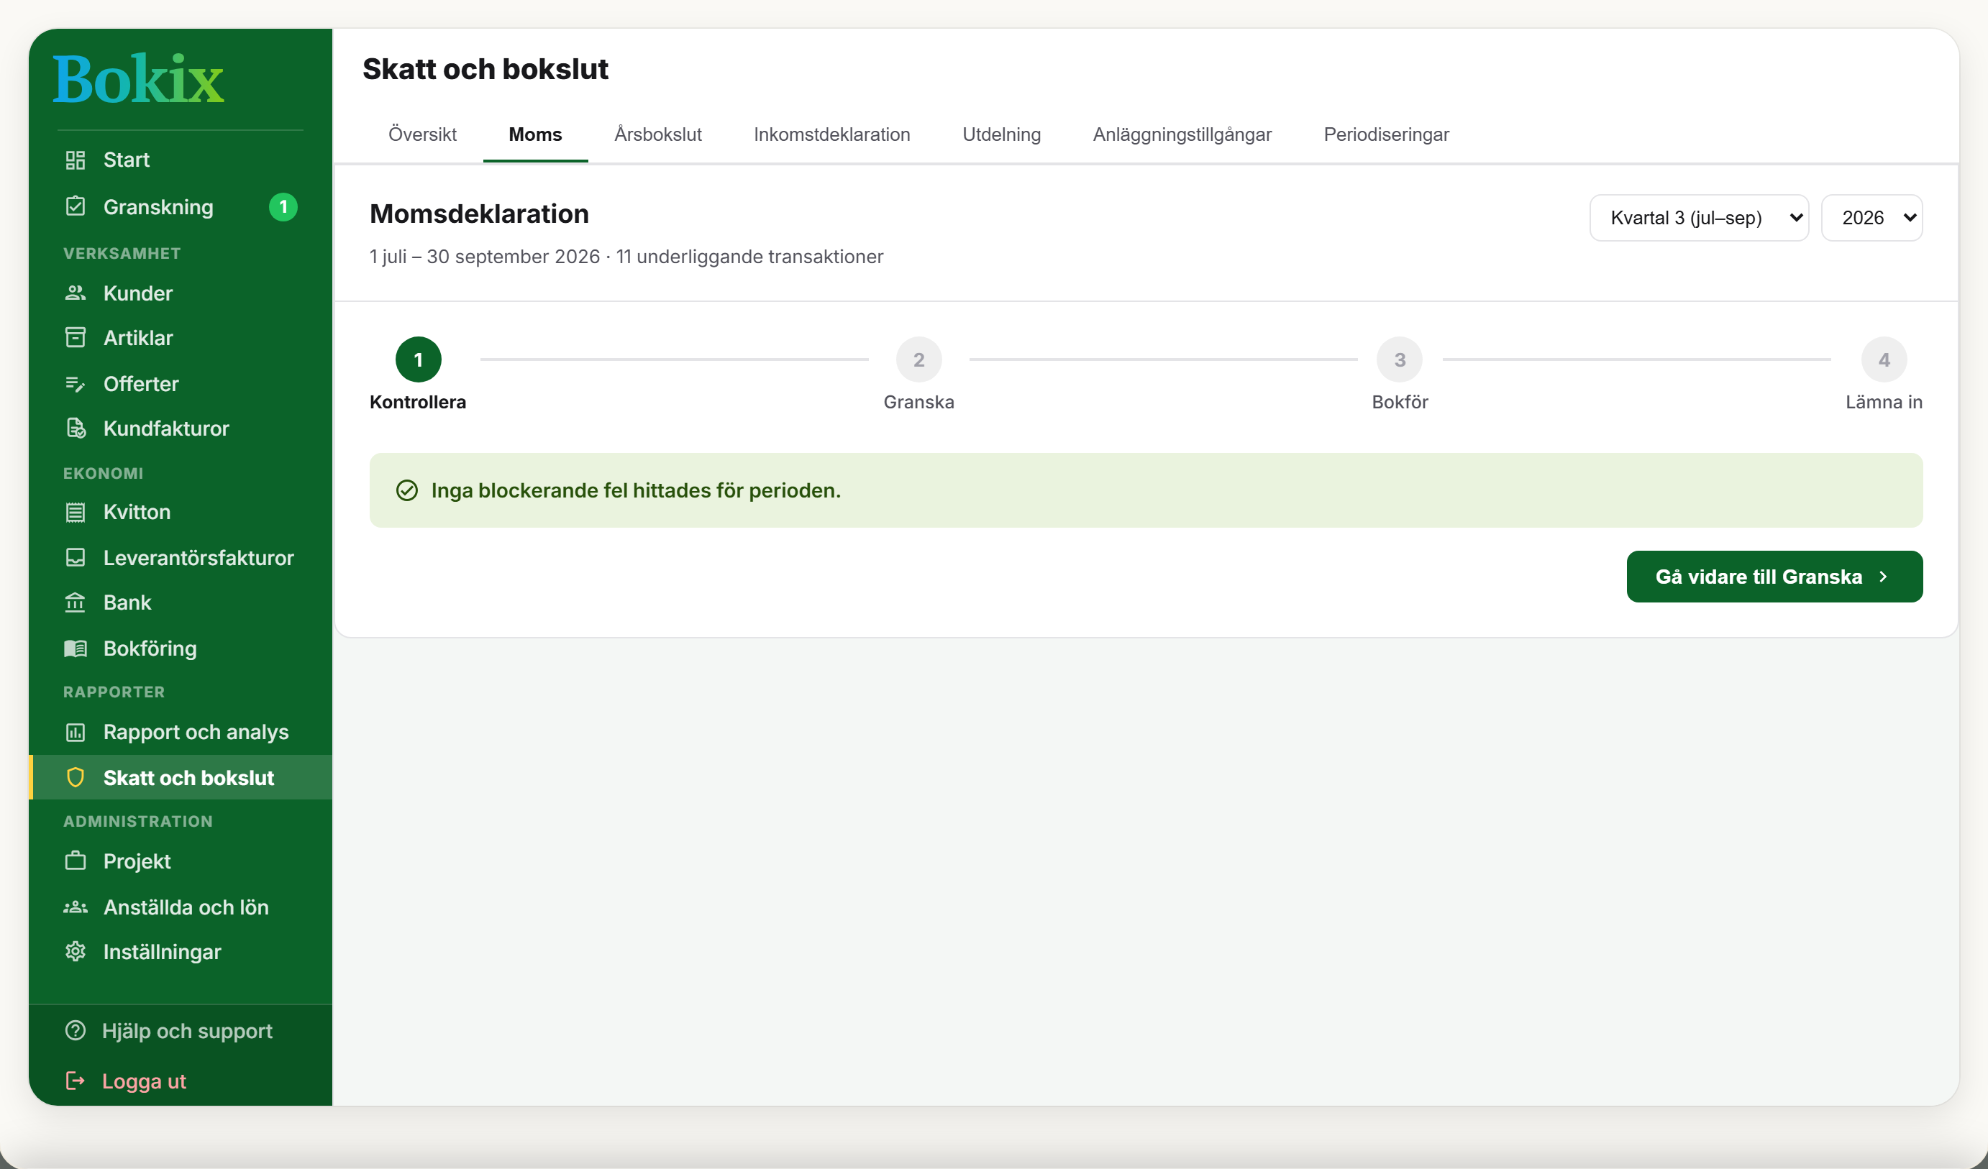Click the Skatt och bokslut shield icon

75,778
